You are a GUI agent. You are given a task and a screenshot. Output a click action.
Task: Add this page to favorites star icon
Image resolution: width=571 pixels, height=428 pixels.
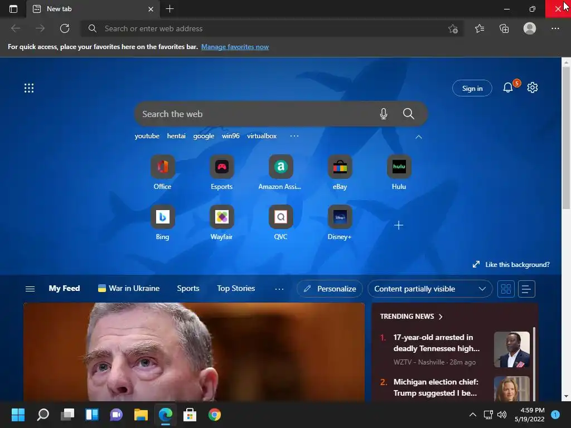[453, 29]
